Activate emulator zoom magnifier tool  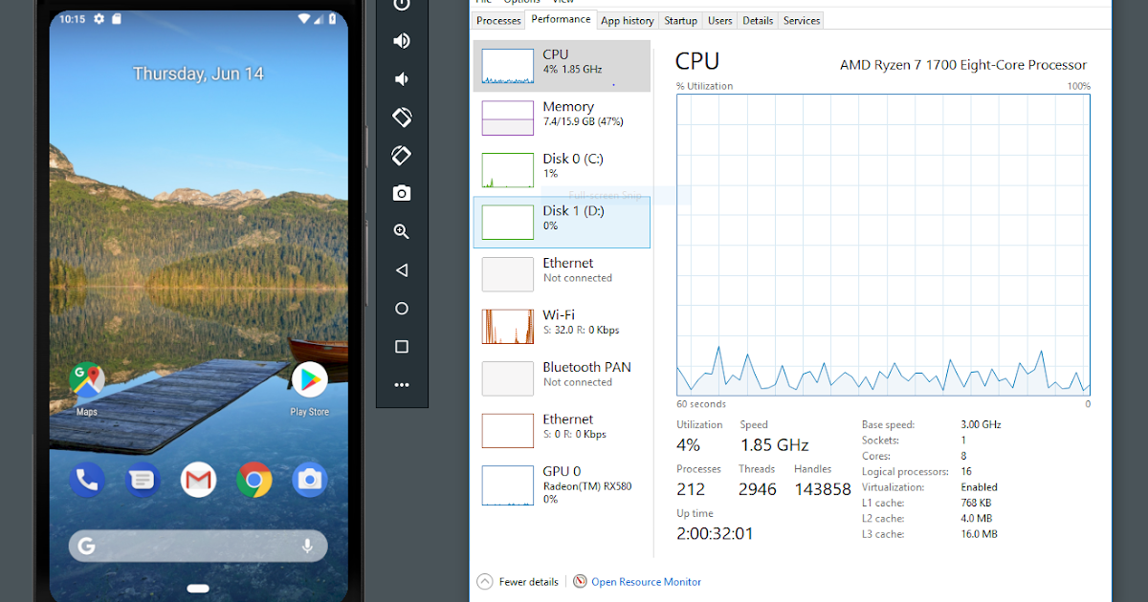coord(402,231)
